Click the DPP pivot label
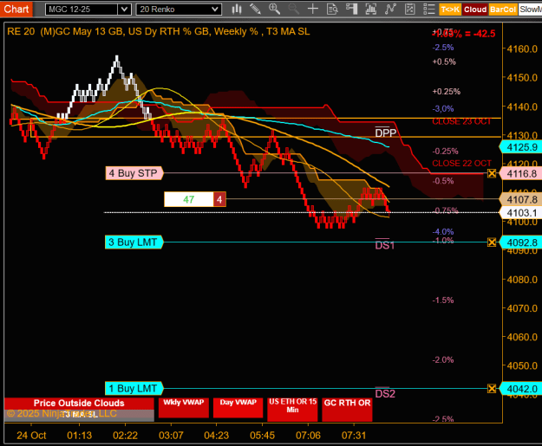Viewport: 542px width, 446px height. (385, 133)
